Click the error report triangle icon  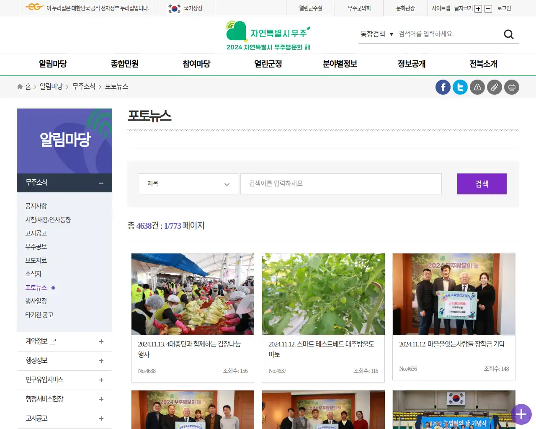[477, 87]
